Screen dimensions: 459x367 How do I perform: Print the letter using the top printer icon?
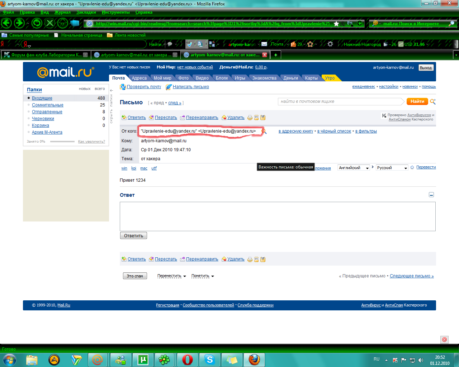click(250, 118)
